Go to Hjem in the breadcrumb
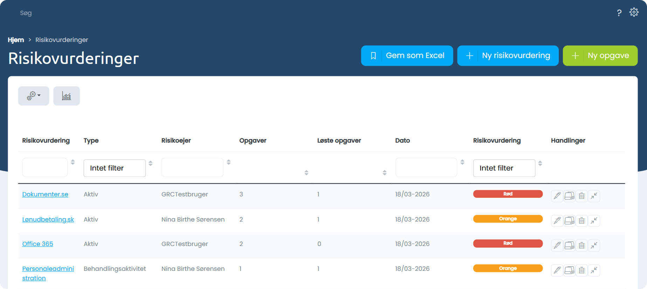647x289 pixels. [x=16, y=40]
